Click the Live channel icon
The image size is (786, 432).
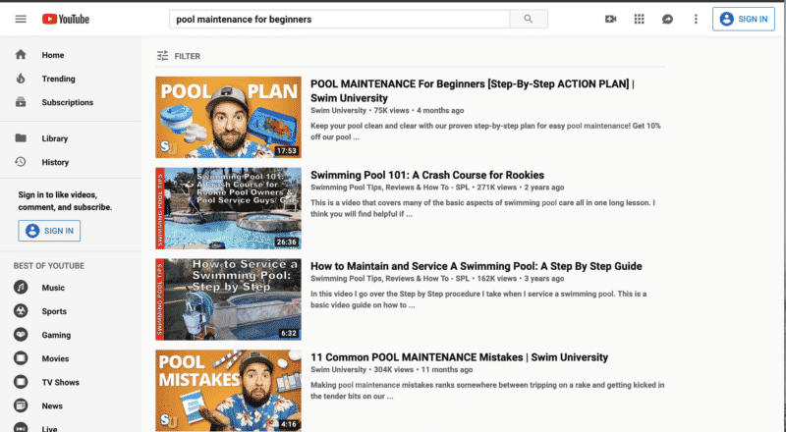tap(21, 427)
